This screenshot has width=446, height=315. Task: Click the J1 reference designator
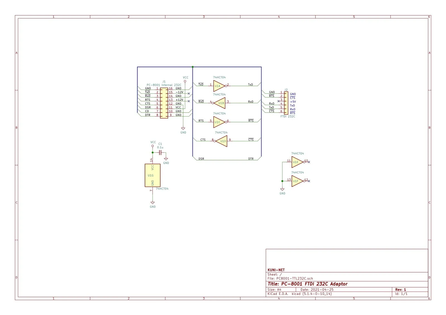point(164,82)
